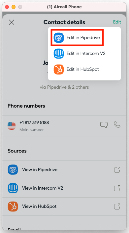Click the Intercom icon in the edit menu
The image size is (129, 233).
pos(59,54)
